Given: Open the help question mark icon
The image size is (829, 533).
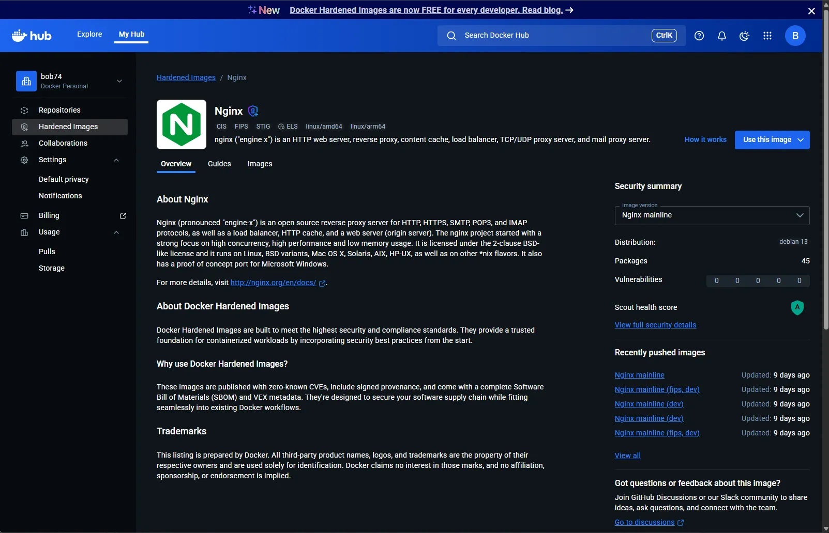Looking at the screenshot, I should (x=699, y=36).
